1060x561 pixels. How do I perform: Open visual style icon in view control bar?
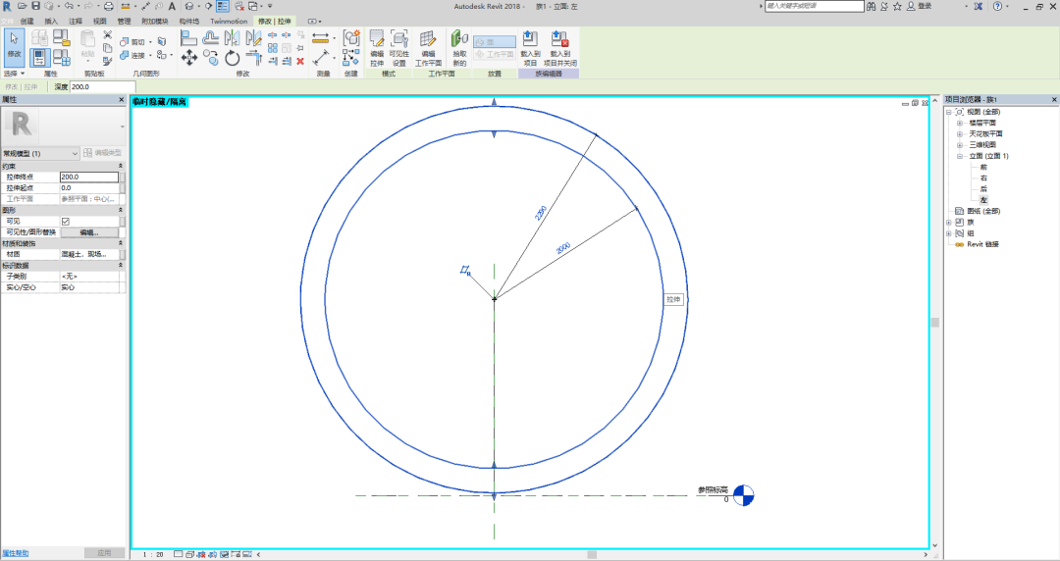click(x=190, y=555)
